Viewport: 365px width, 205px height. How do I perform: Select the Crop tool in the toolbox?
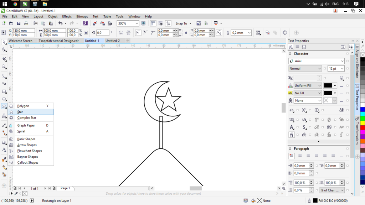click(x=4, y=58)
